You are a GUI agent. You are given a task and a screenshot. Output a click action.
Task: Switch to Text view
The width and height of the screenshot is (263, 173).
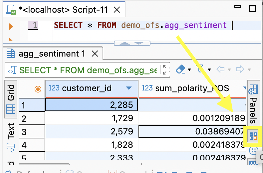tap(11, 137)
